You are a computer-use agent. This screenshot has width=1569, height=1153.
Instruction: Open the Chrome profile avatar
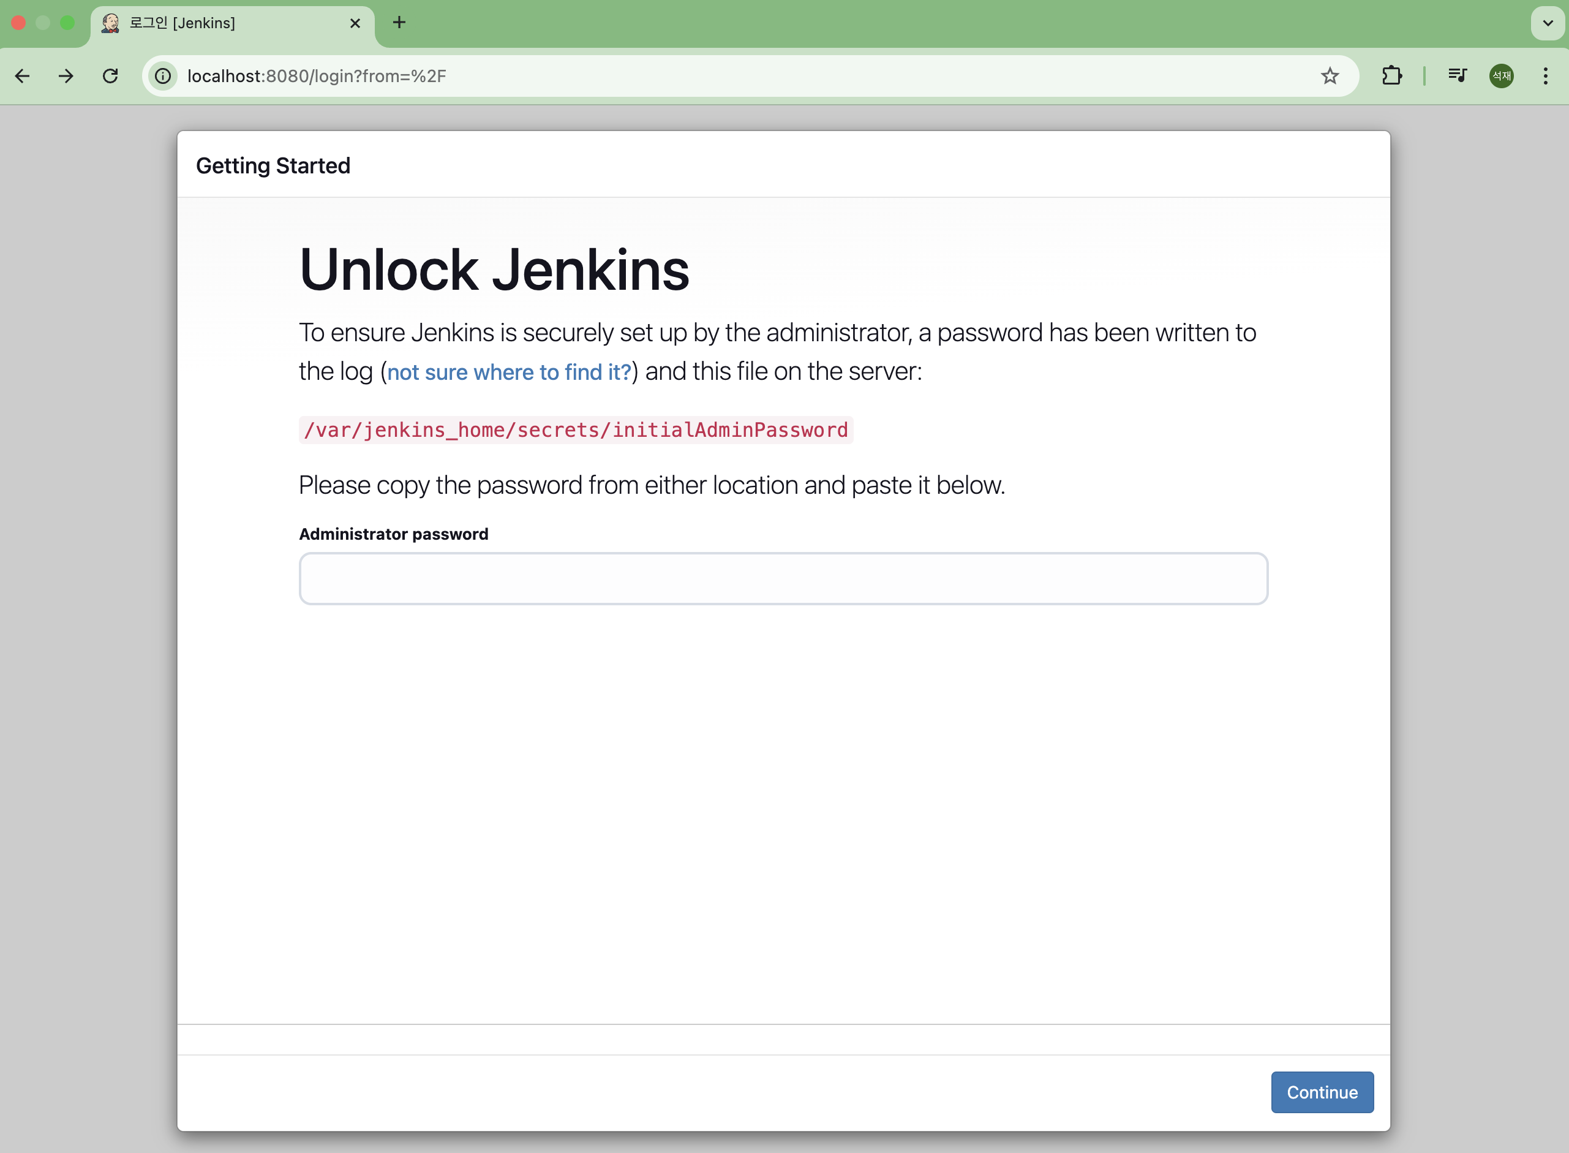1500,75
